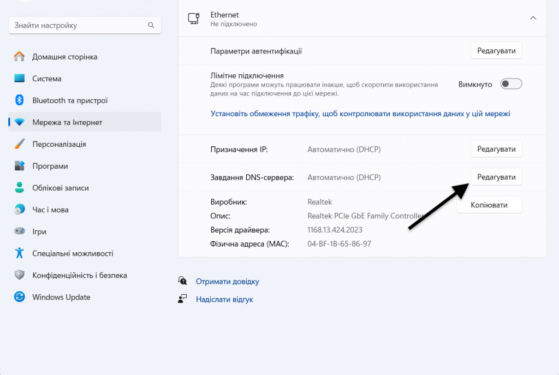The width and height of the screenshot is (559, 375).
Task: Click Копіювати to copy adapter details
Action: point(489,204)
